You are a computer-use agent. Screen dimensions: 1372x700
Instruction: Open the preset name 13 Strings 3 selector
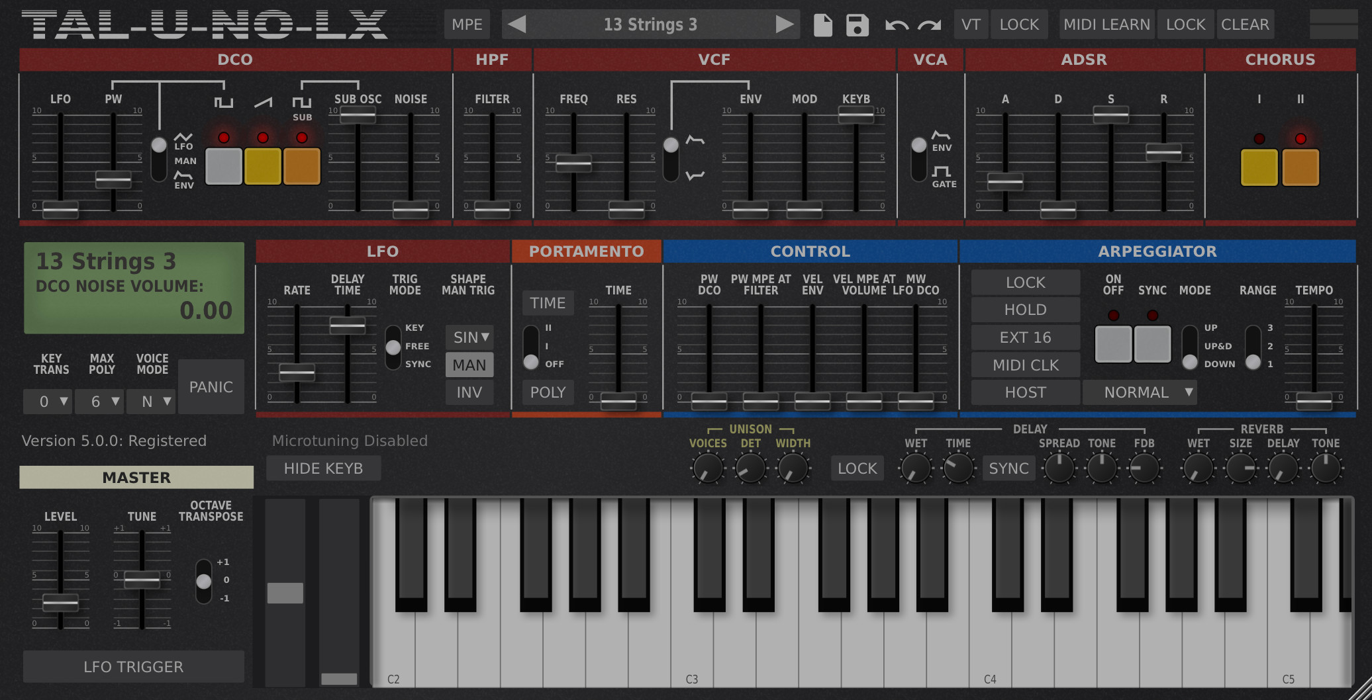[650, 24]
